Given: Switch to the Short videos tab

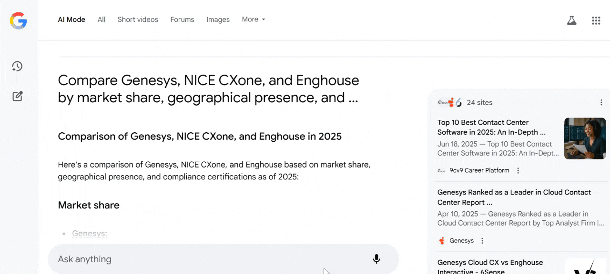Looking at the screenshot, I should pyautogui.click(x=138, y=20).
